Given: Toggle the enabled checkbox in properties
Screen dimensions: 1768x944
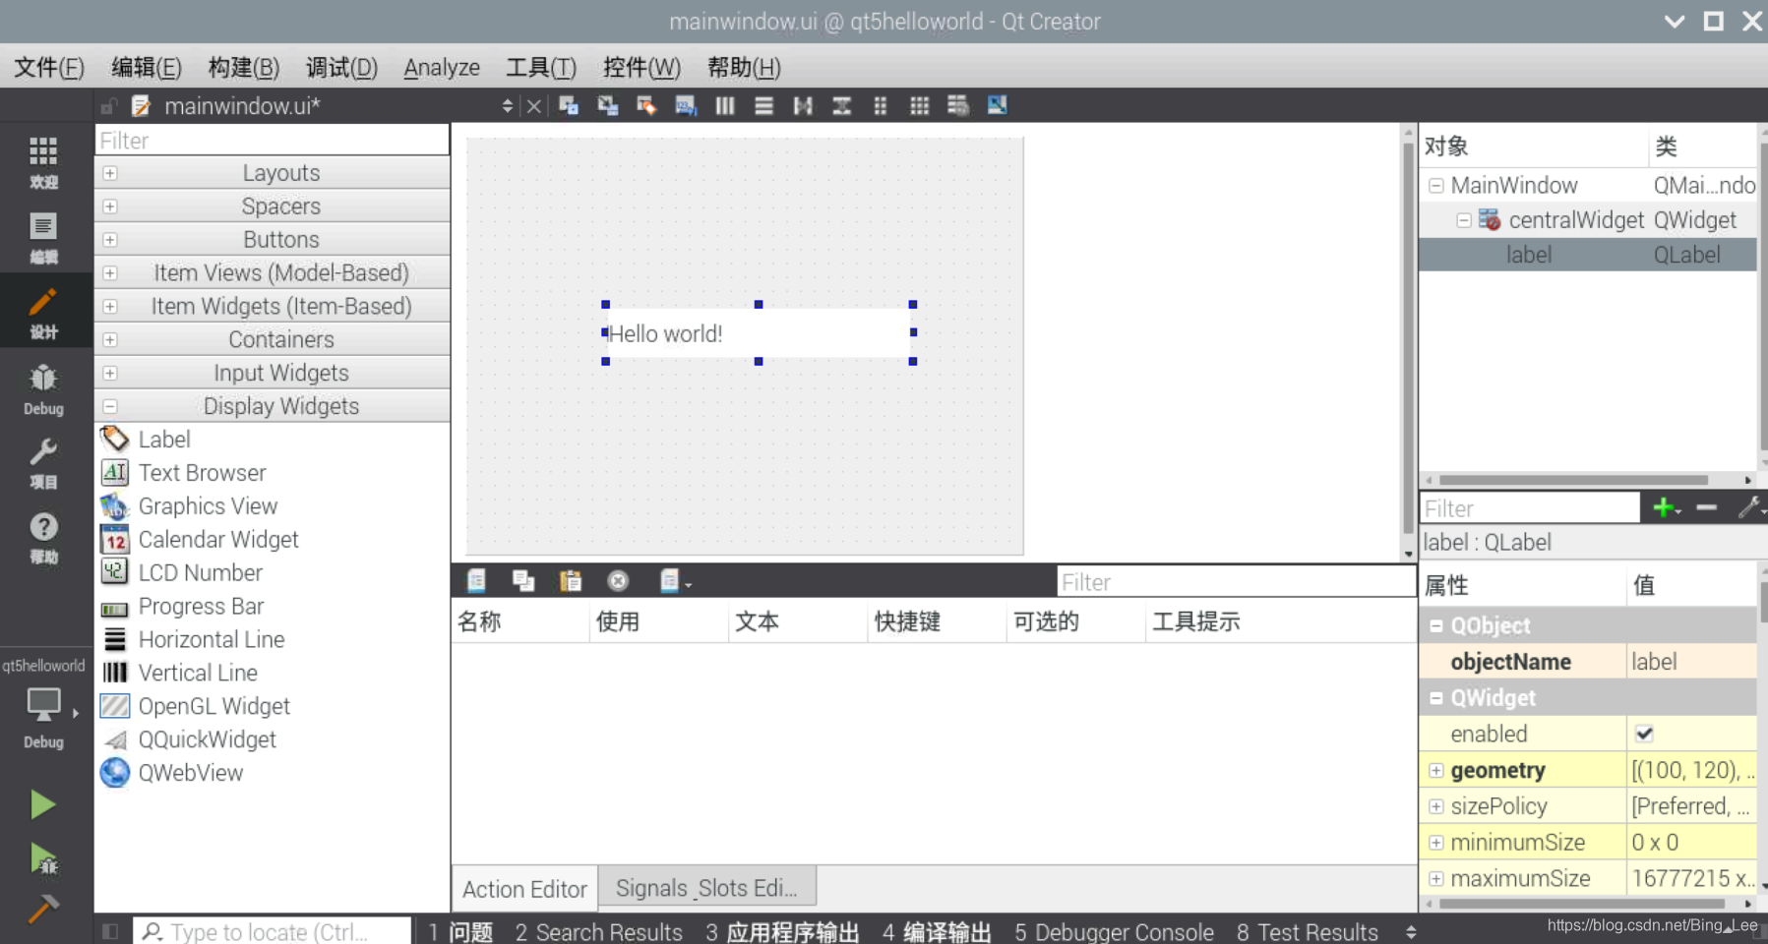Looking at the screenshot, I should click(1646, 733).
